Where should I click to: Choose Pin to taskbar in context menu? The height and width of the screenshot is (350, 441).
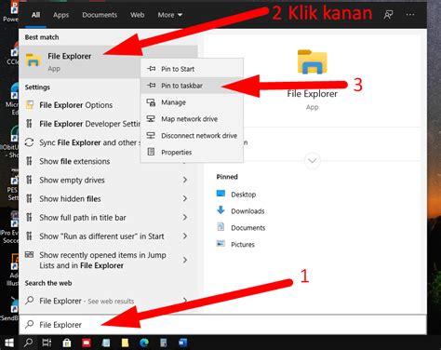point(192,86)
